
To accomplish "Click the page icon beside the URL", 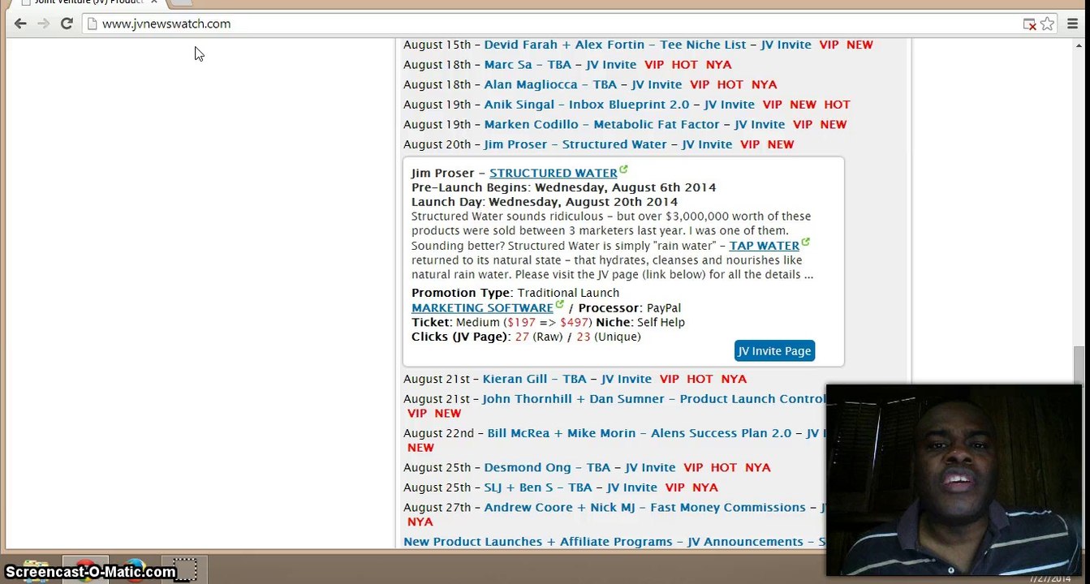I will click(93, 24).
